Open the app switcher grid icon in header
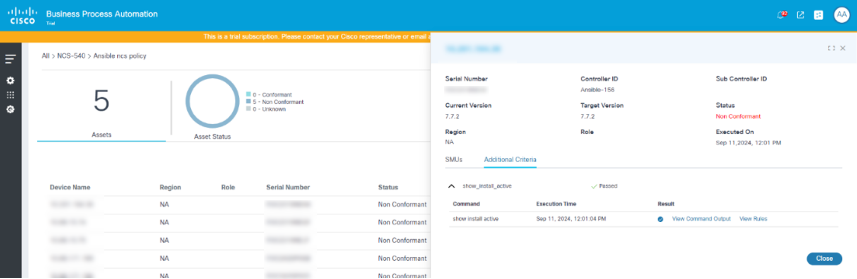The image size is (857, 279). tap(818, 15)
